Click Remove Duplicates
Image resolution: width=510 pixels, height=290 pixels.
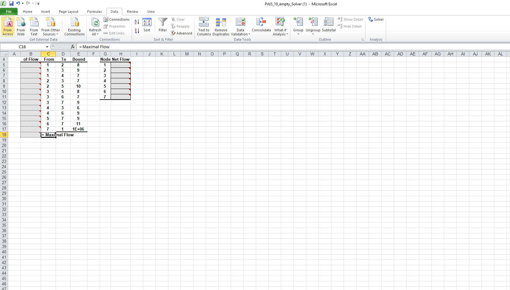pyautogui.click(x=221, y=26)
